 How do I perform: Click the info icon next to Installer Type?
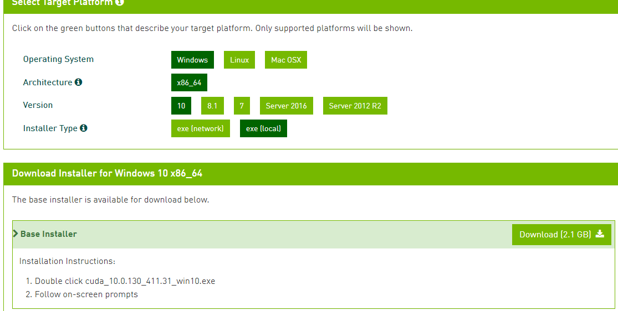84,128
